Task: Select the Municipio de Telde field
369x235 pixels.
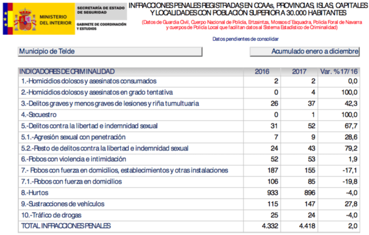Action: pos(110,52)
